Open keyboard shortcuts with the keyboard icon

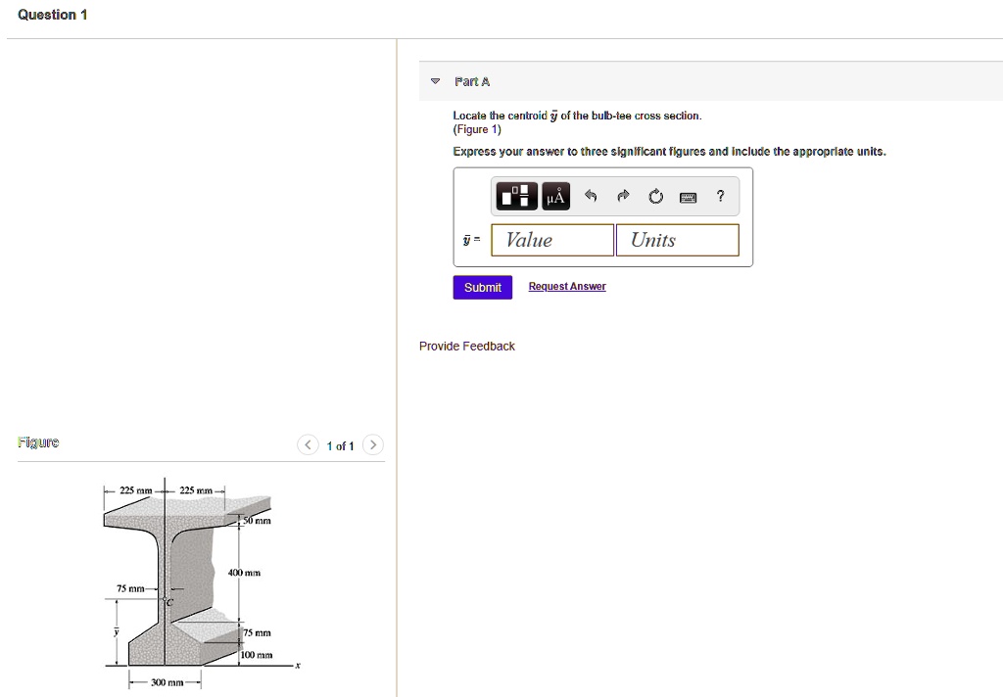tap(688, 197)
